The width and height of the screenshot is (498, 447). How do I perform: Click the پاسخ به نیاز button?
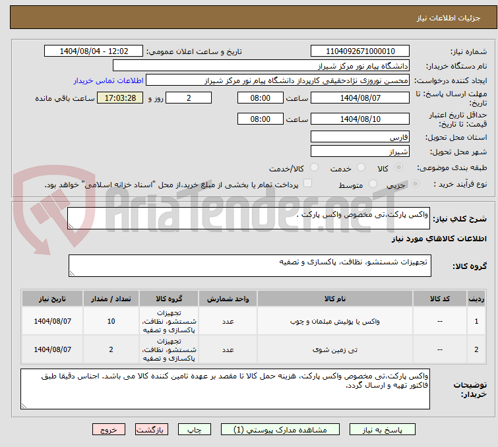(383, 430)
